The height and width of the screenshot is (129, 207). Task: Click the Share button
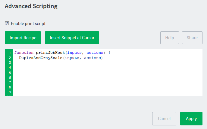(192, 38)
